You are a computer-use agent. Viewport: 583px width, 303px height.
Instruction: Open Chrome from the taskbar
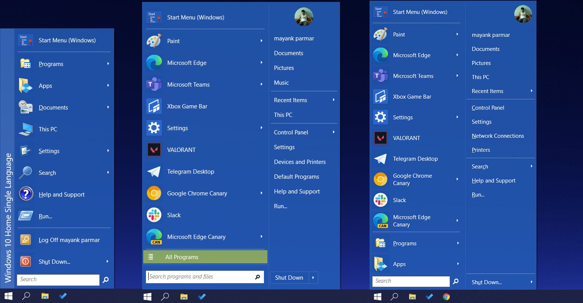coord(447,296)
